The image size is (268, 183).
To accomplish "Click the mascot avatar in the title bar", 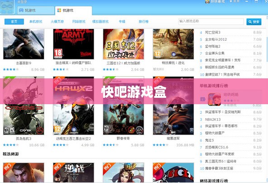I will click(7, 7).
